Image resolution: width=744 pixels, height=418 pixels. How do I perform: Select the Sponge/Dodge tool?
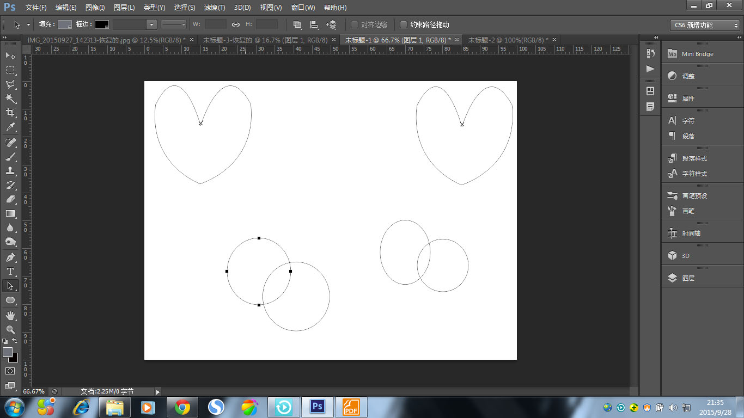tap(10, 242)
